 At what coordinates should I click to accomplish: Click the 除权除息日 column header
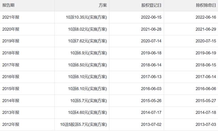[x=206, y=5]
